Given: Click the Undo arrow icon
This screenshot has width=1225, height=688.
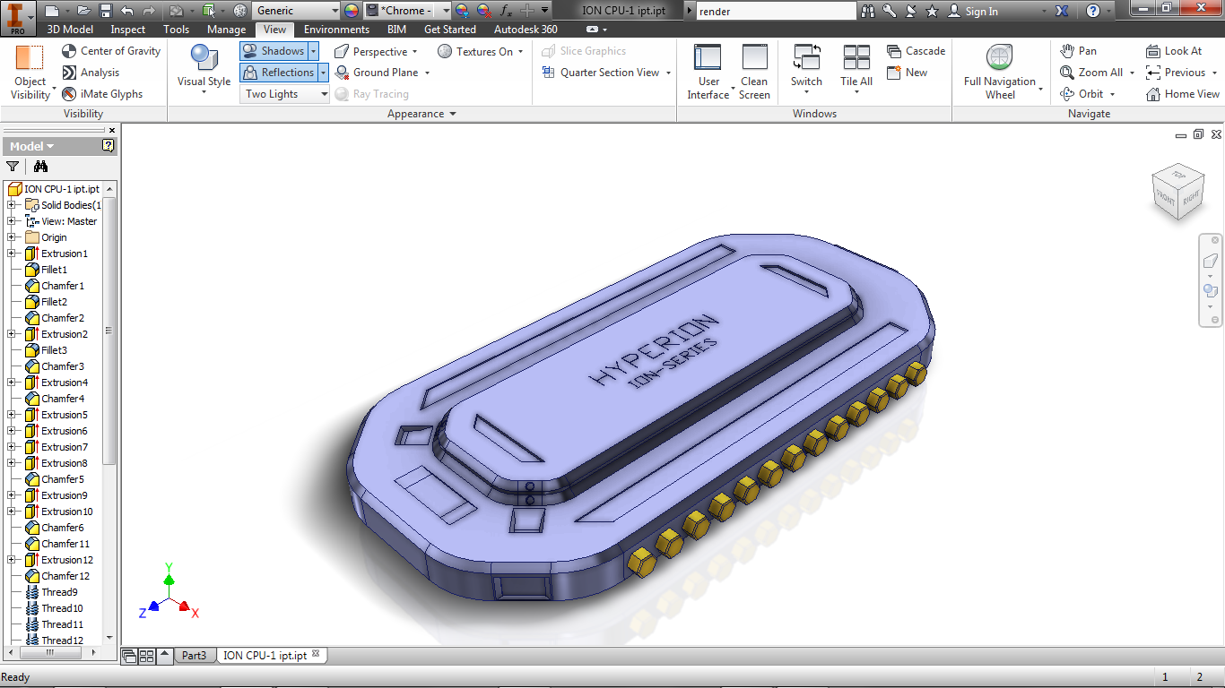Looking at the screenshot, I should click(127, 11).
